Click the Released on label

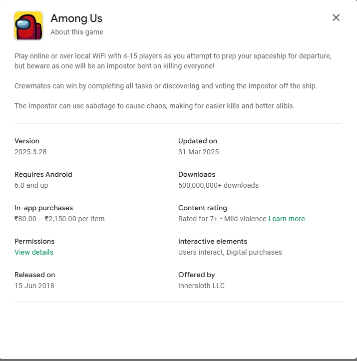click(35, 275)
